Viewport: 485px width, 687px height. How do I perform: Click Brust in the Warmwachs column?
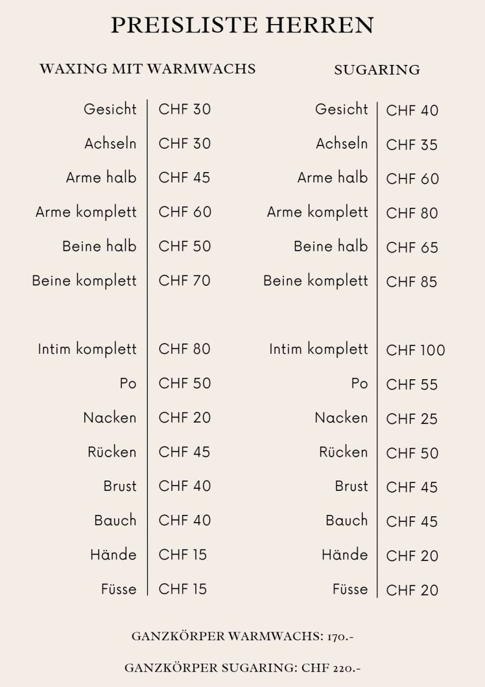click(120, 486)
